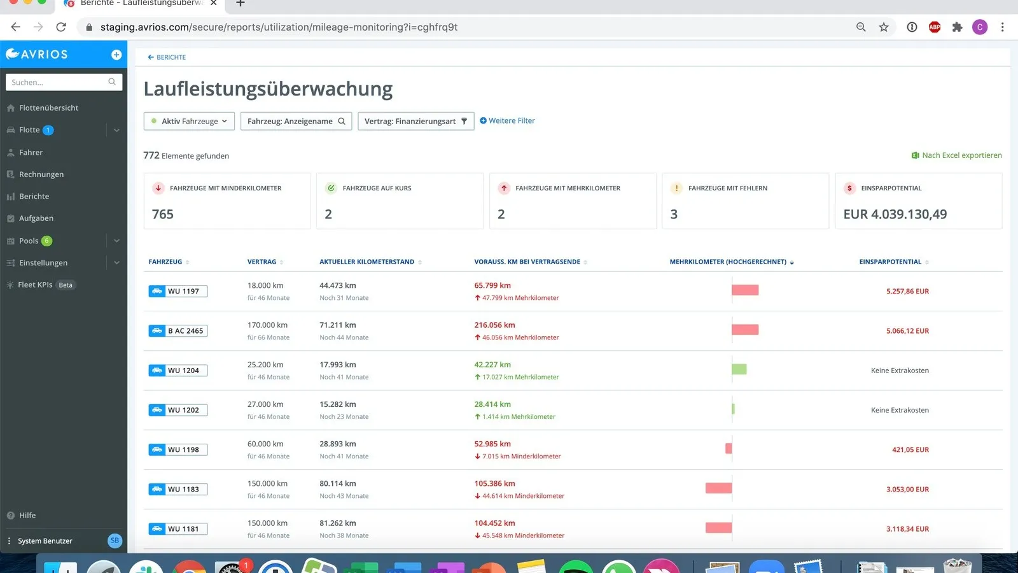The width and height of the screenshot is (1018, 573).
Task: Select Fahrzeuge mit Mehrkilometer card
Action: click(573, 201)
